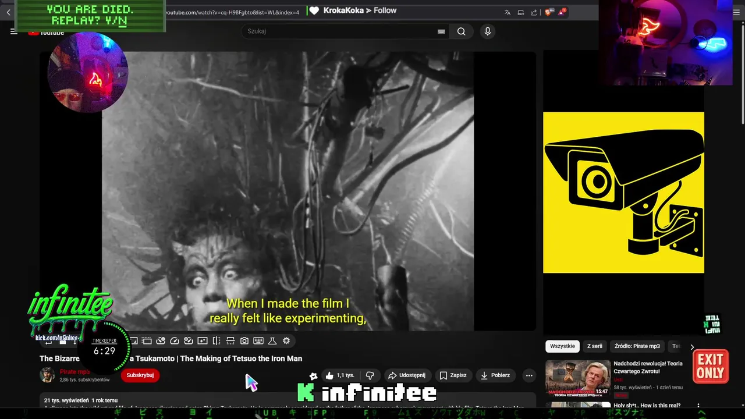The height and width of the screenshot is (419, 745).
Task: Open the browser translate page icon
Action: pos(508,12)
